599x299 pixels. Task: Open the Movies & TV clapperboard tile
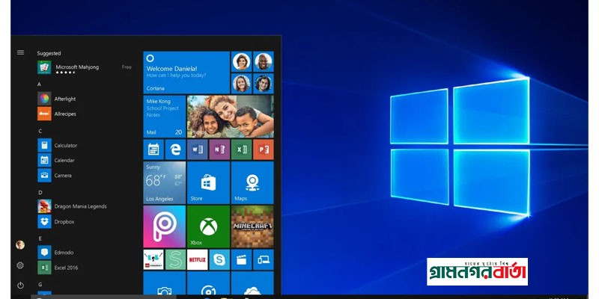coord(241,259)
